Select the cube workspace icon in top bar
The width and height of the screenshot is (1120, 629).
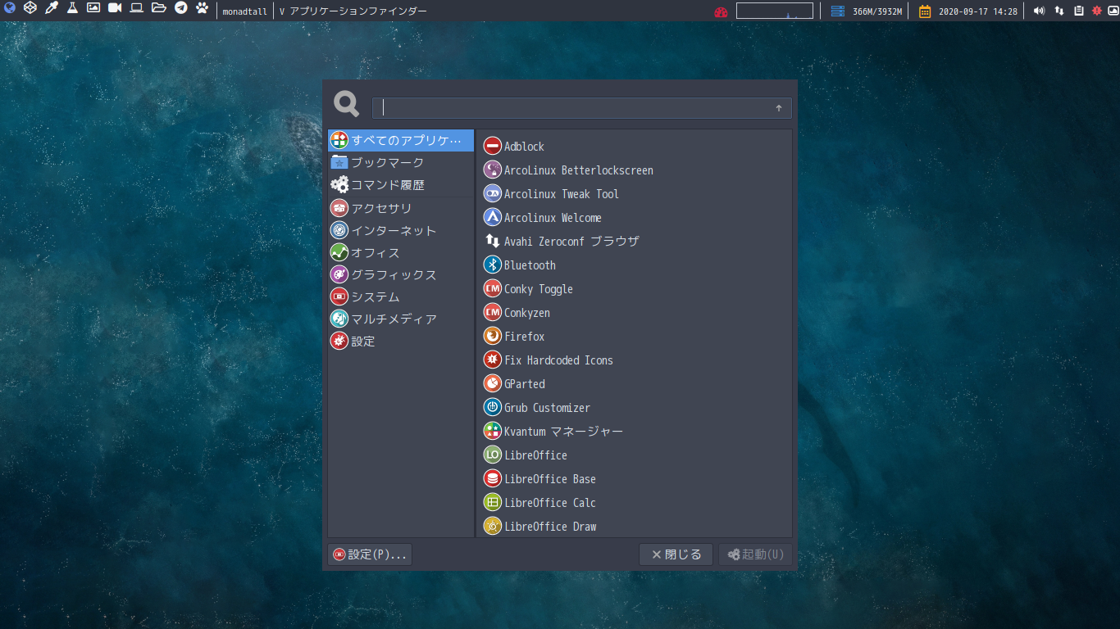coord(30,9)
